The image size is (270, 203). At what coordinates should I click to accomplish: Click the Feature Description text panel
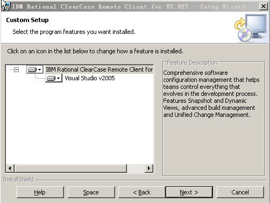click(214, 119)
